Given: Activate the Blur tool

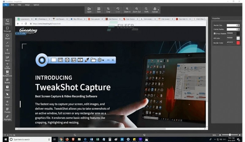Looking at the screenshot, I should click(7, 103).
